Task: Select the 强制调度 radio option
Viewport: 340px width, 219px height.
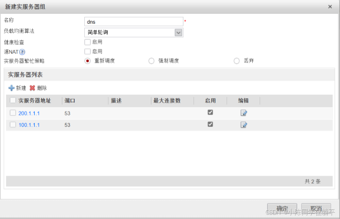Action: [151, 61]
